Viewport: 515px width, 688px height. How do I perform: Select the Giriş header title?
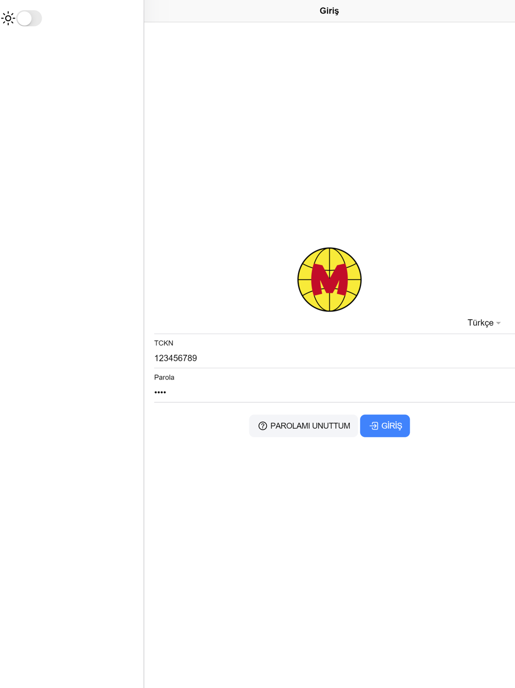[329, 11]
